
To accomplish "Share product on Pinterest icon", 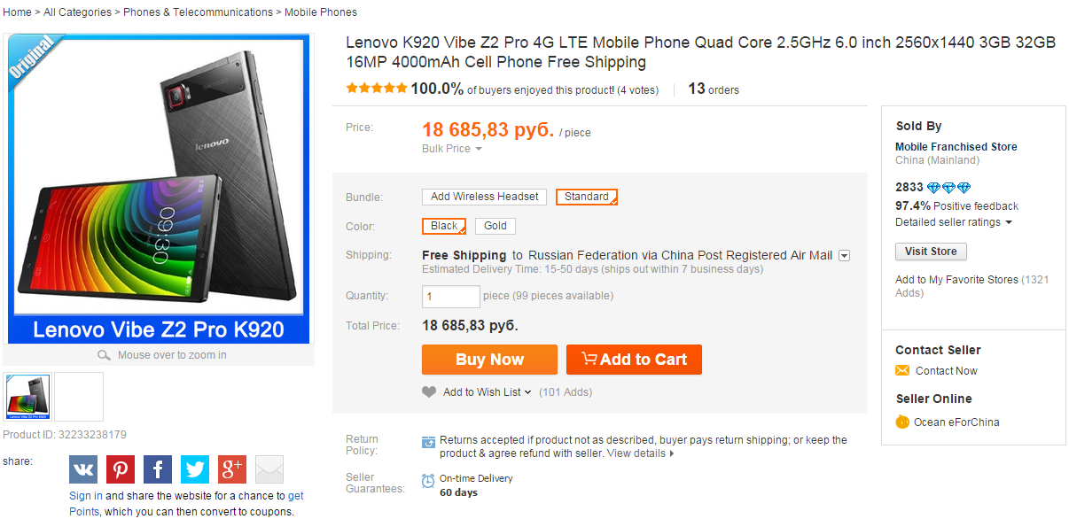I will click(x=121, y=469).
